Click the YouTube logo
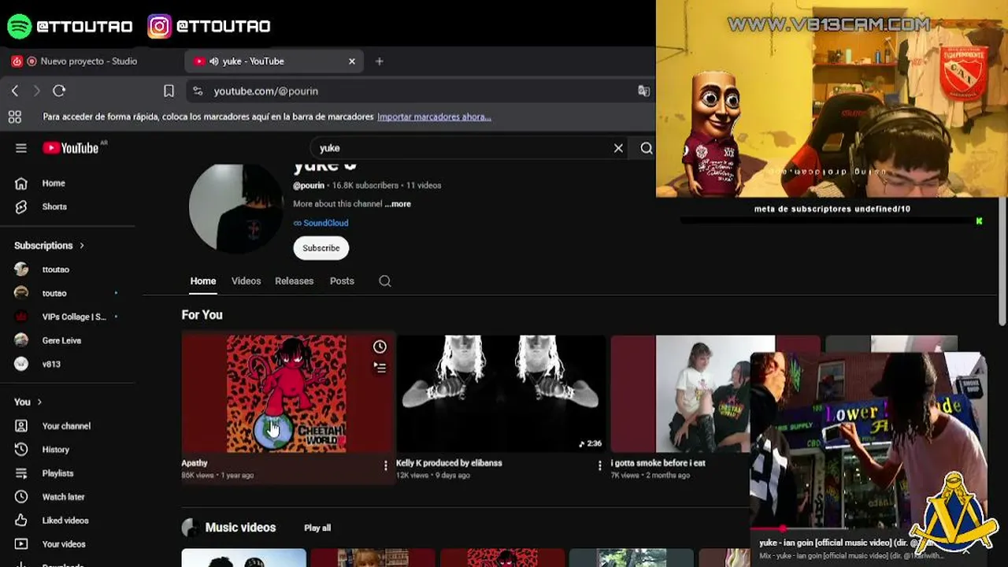Viewport: 1008px width, 567px height. (71, 148)
